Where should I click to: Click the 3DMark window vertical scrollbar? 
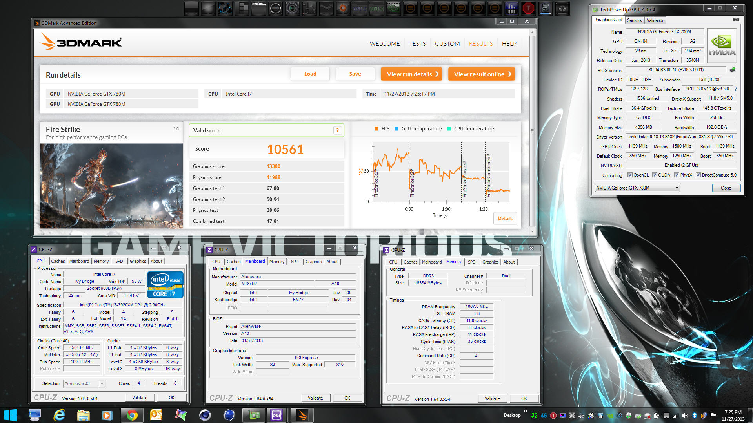(532, 131)
